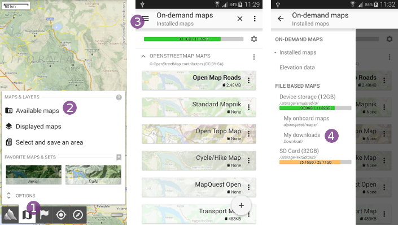Open Elevation data in drawer
This screenshot has height=225, width=398.
pyautogui.click(x=297, y=67)
